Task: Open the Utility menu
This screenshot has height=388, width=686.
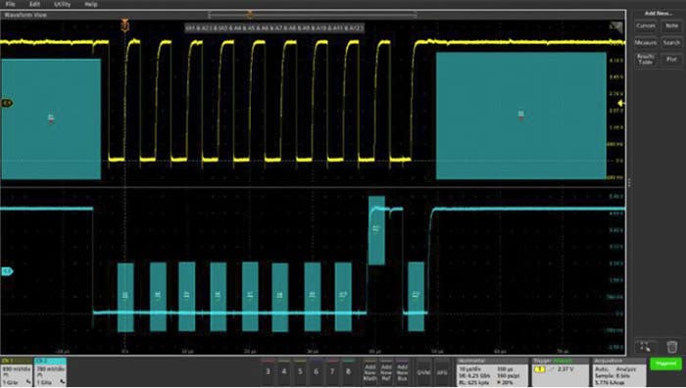Action: click(x=62, y=4)
